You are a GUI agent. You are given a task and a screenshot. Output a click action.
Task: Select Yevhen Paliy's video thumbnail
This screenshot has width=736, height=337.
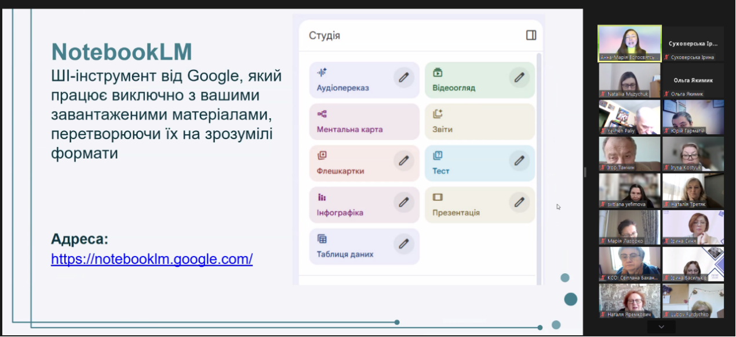629,117
